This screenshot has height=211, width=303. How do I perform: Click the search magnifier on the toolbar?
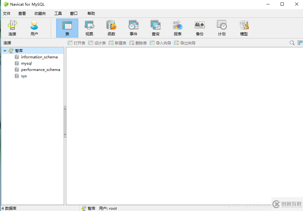292,43
